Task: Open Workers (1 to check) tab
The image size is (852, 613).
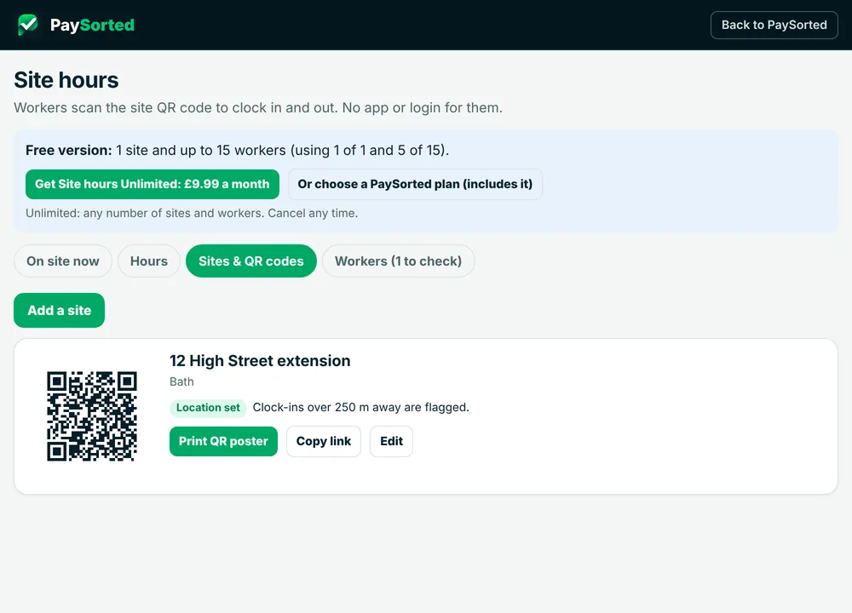Action: (x=398, y=261)
